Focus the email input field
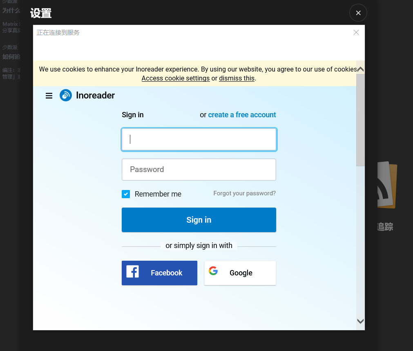The width and height of the screenshot is (413, 351). click(x=199, y=139)
